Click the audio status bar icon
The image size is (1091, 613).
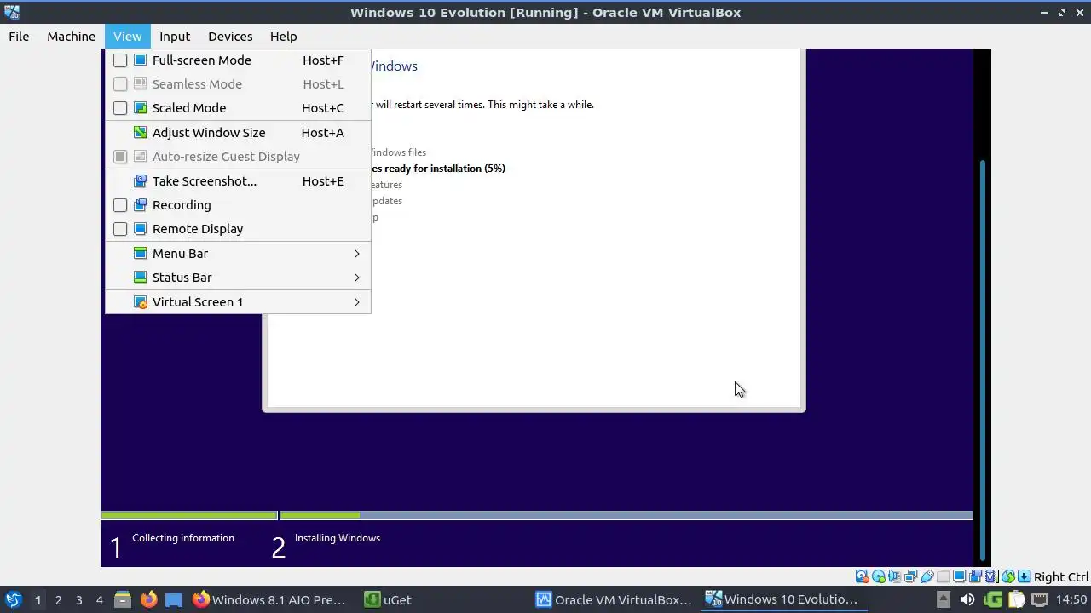point(894,576)
